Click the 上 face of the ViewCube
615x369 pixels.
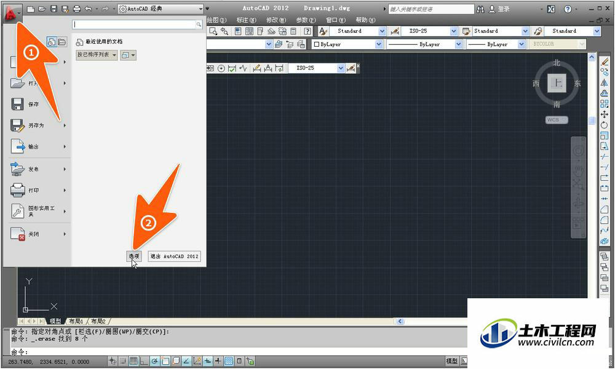[557, 83]
